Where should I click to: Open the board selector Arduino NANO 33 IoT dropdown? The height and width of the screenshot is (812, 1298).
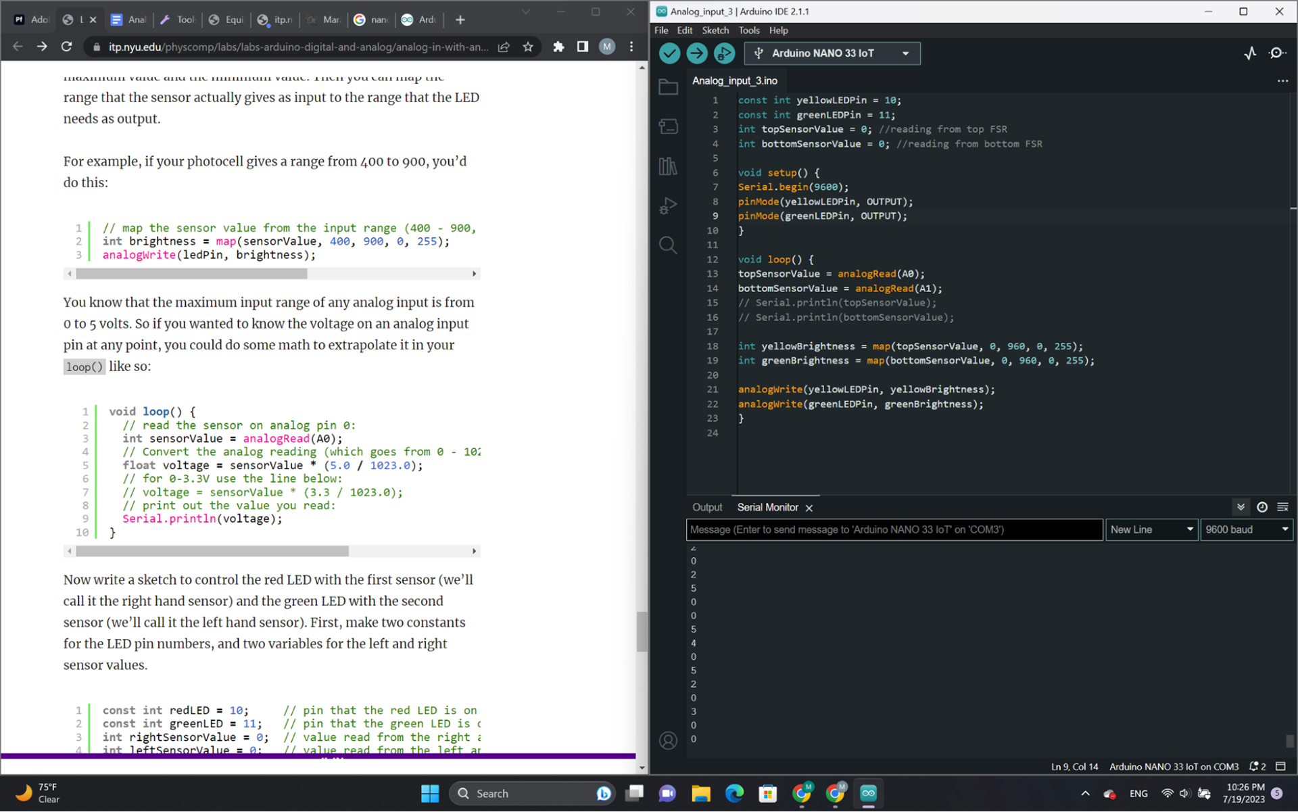point(832,53)
